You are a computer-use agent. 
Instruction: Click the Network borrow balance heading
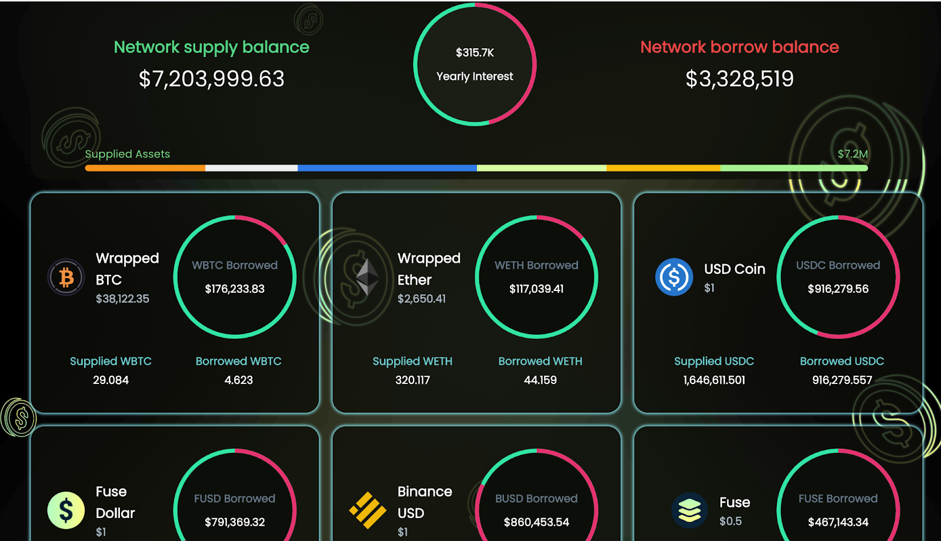click(740, 47)
